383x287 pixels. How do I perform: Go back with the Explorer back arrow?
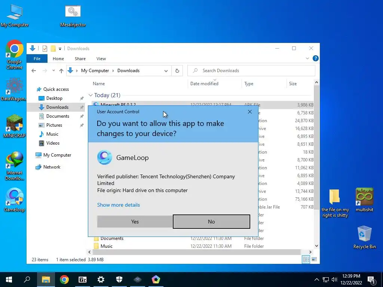[34, 71]
